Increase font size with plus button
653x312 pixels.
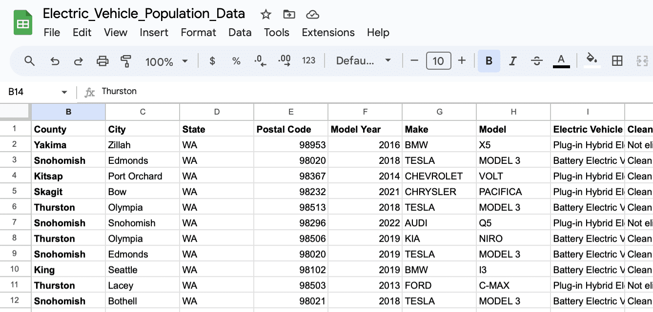click(462, 61)
